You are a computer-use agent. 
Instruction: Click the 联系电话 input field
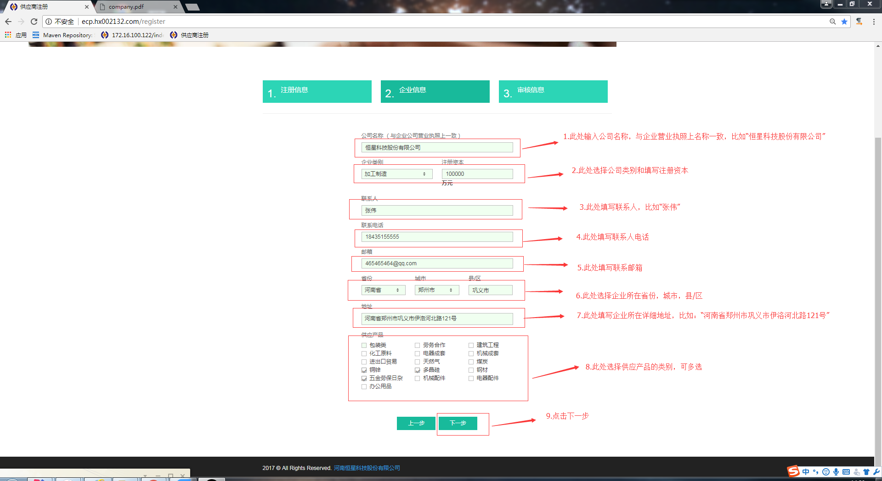(x=437, y=237)
